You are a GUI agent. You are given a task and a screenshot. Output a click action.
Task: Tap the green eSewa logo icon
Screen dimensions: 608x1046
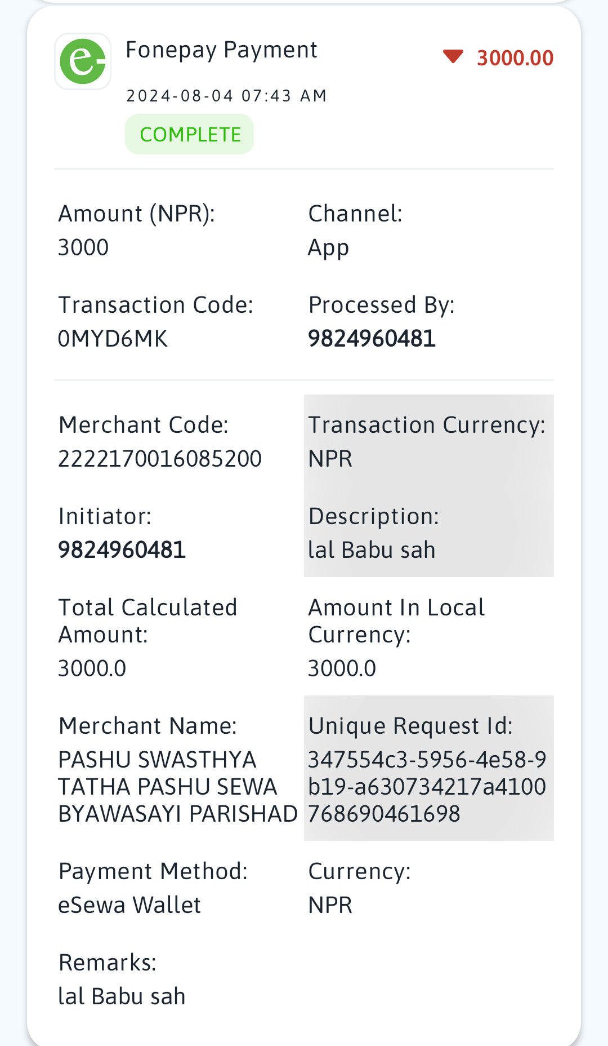(83, 61)
